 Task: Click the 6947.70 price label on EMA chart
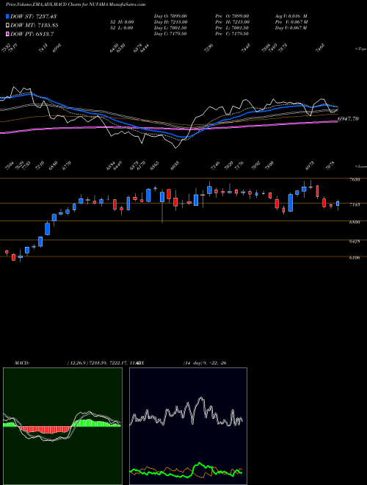coord(348,118)
